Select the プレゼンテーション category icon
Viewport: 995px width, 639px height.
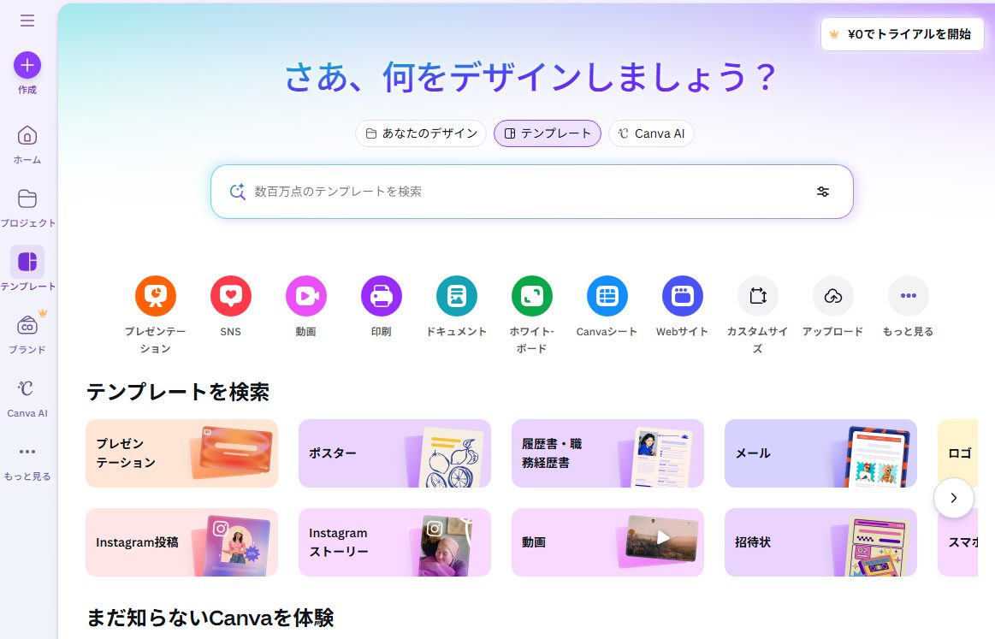(156, 296)
